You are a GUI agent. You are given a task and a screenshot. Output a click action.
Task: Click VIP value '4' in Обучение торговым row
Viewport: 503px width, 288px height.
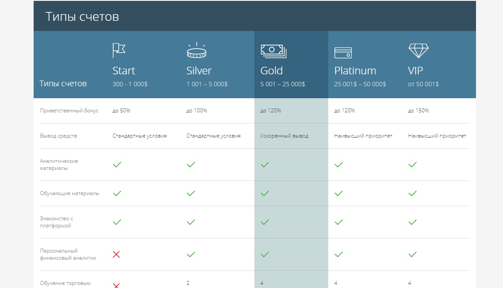point(410,283)
